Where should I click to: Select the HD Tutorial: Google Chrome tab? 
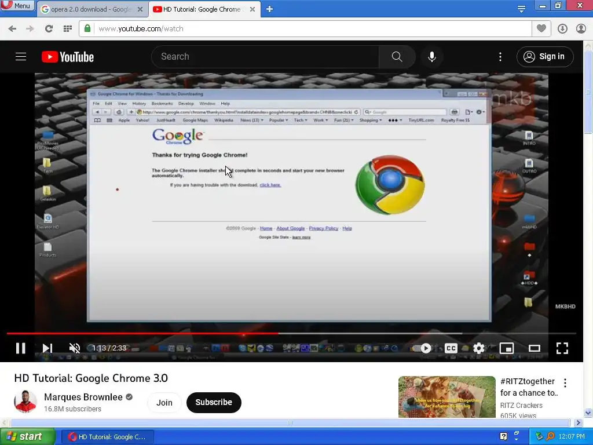click(201, 9)
